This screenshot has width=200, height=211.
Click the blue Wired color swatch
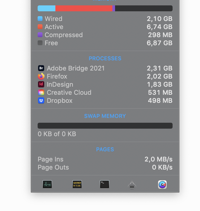[x=40, y=19]
